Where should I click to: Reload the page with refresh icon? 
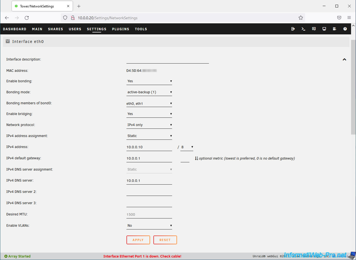27,18
